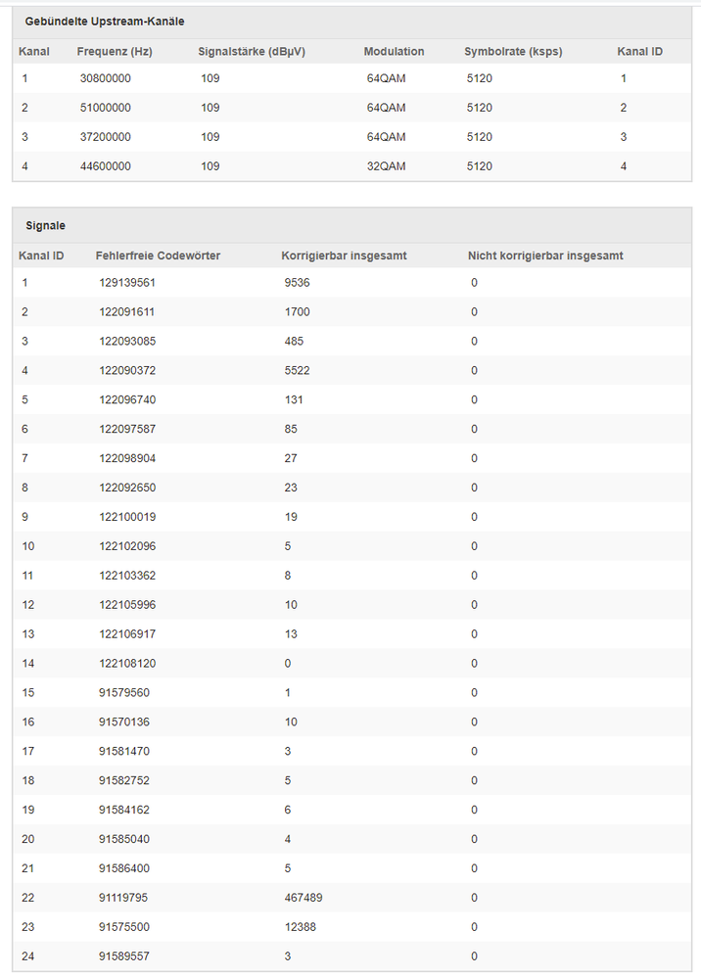
Task: Click frequency value 44600000
Action: click(x=107, y=166)
